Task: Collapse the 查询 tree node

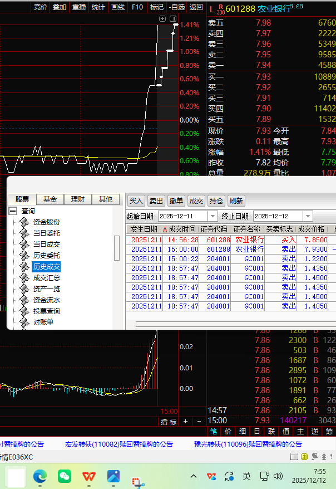Action: 12,211
